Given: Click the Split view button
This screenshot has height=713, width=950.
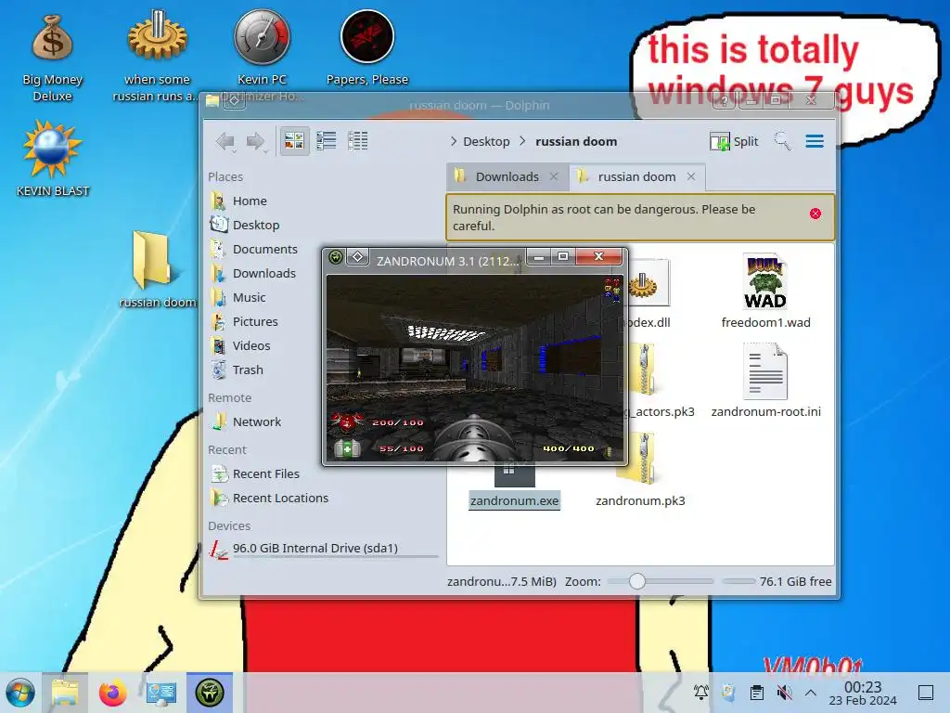Looking at the screenshot, I should click(734, 141).
